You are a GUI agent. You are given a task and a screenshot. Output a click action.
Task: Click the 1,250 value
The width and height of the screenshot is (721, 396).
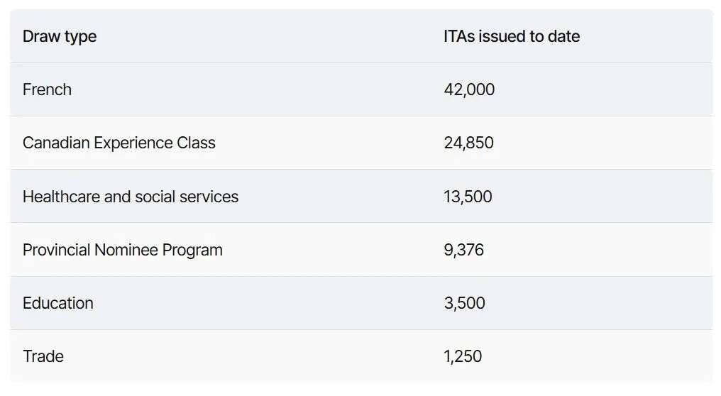(x=463, y=356)
